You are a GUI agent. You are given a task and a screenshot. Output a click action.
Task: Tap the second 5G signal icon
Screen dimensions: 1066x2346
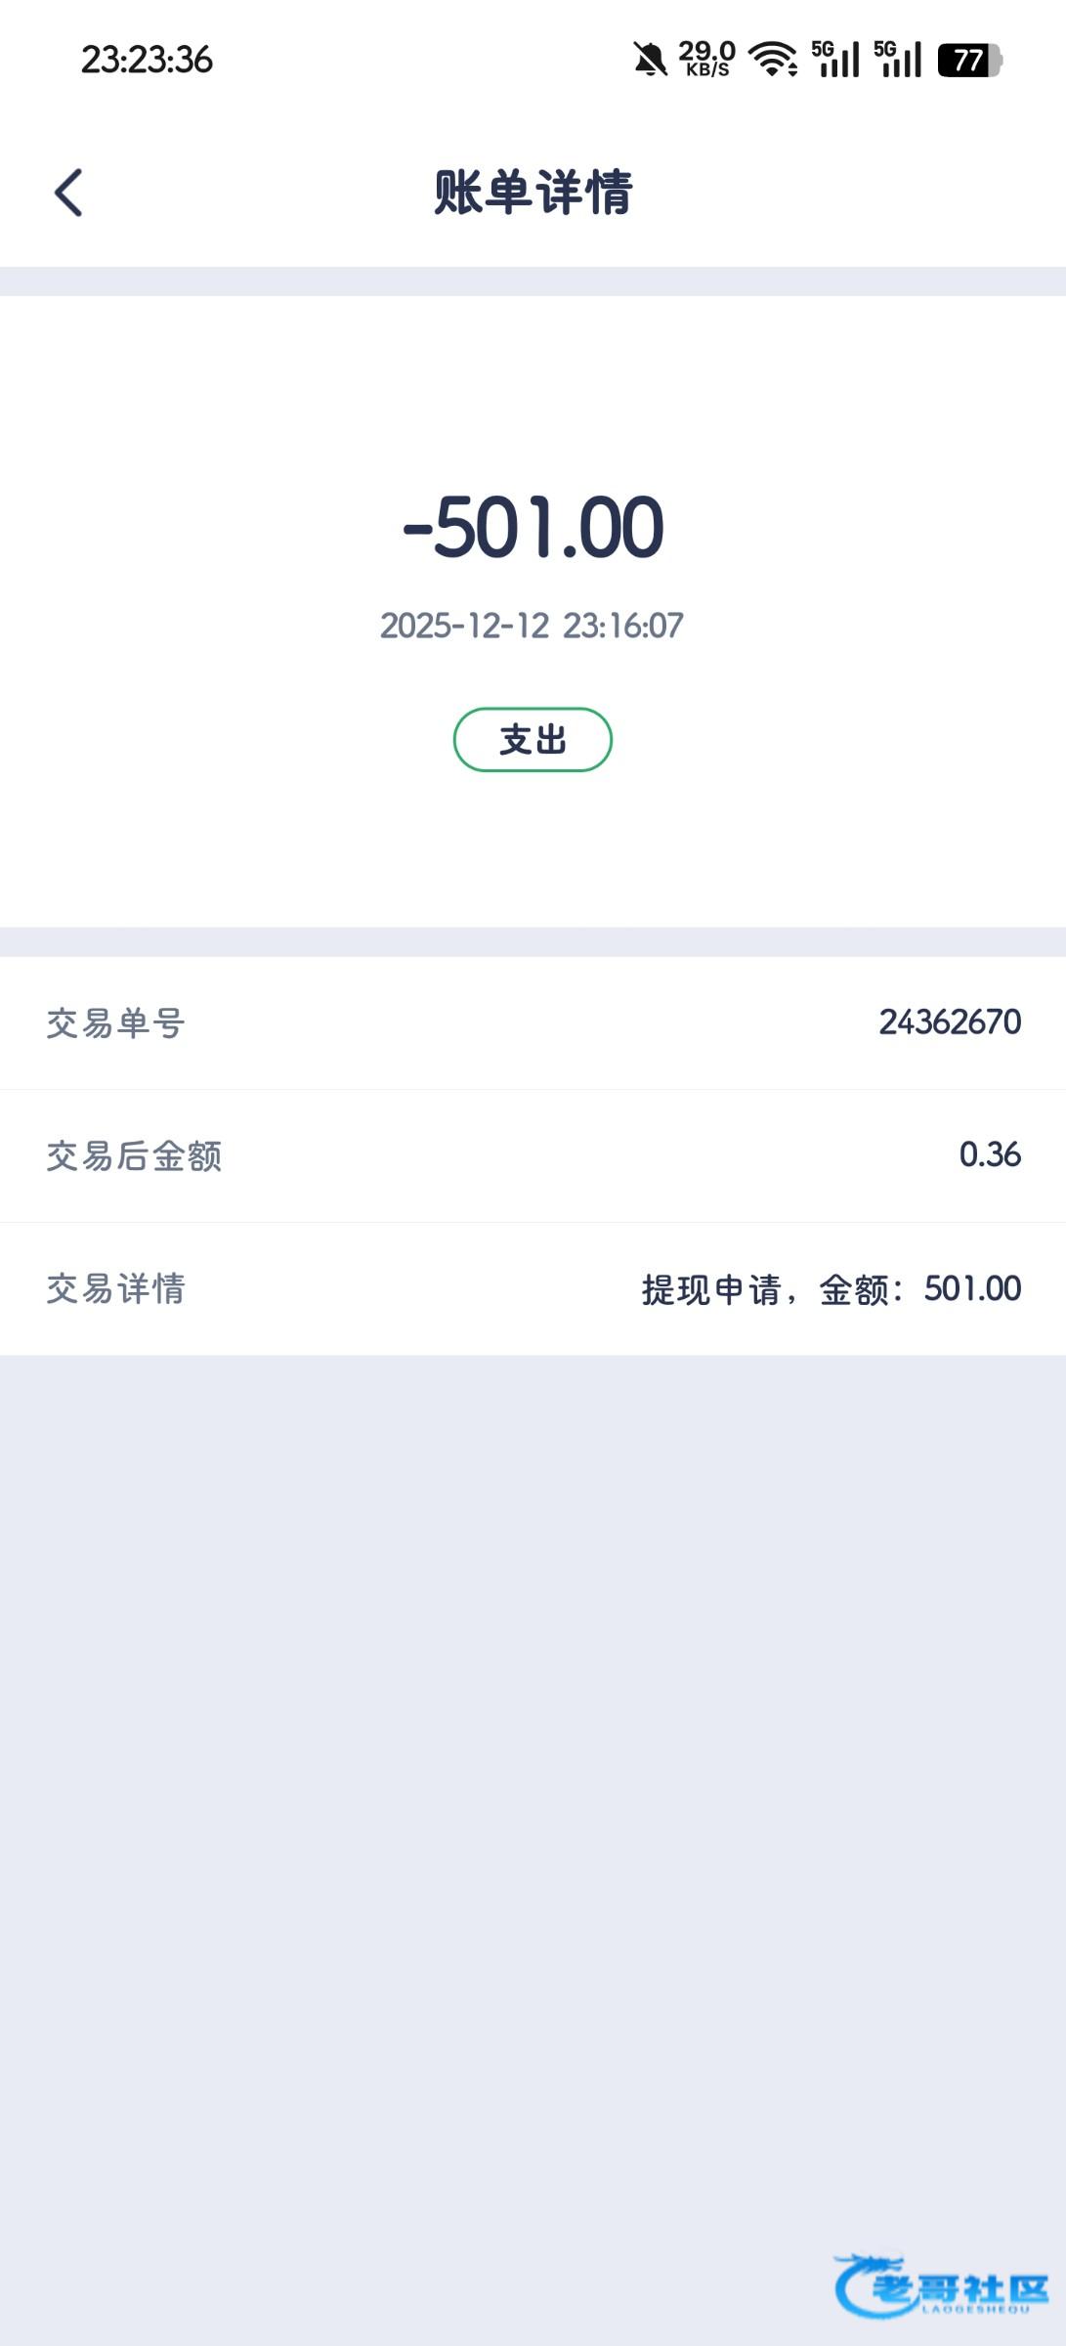pos(898,60)
